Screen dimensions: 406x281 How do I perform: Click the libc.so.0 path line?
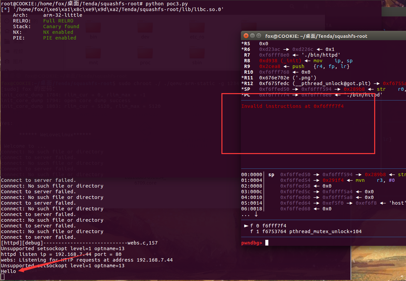(112, 9)
